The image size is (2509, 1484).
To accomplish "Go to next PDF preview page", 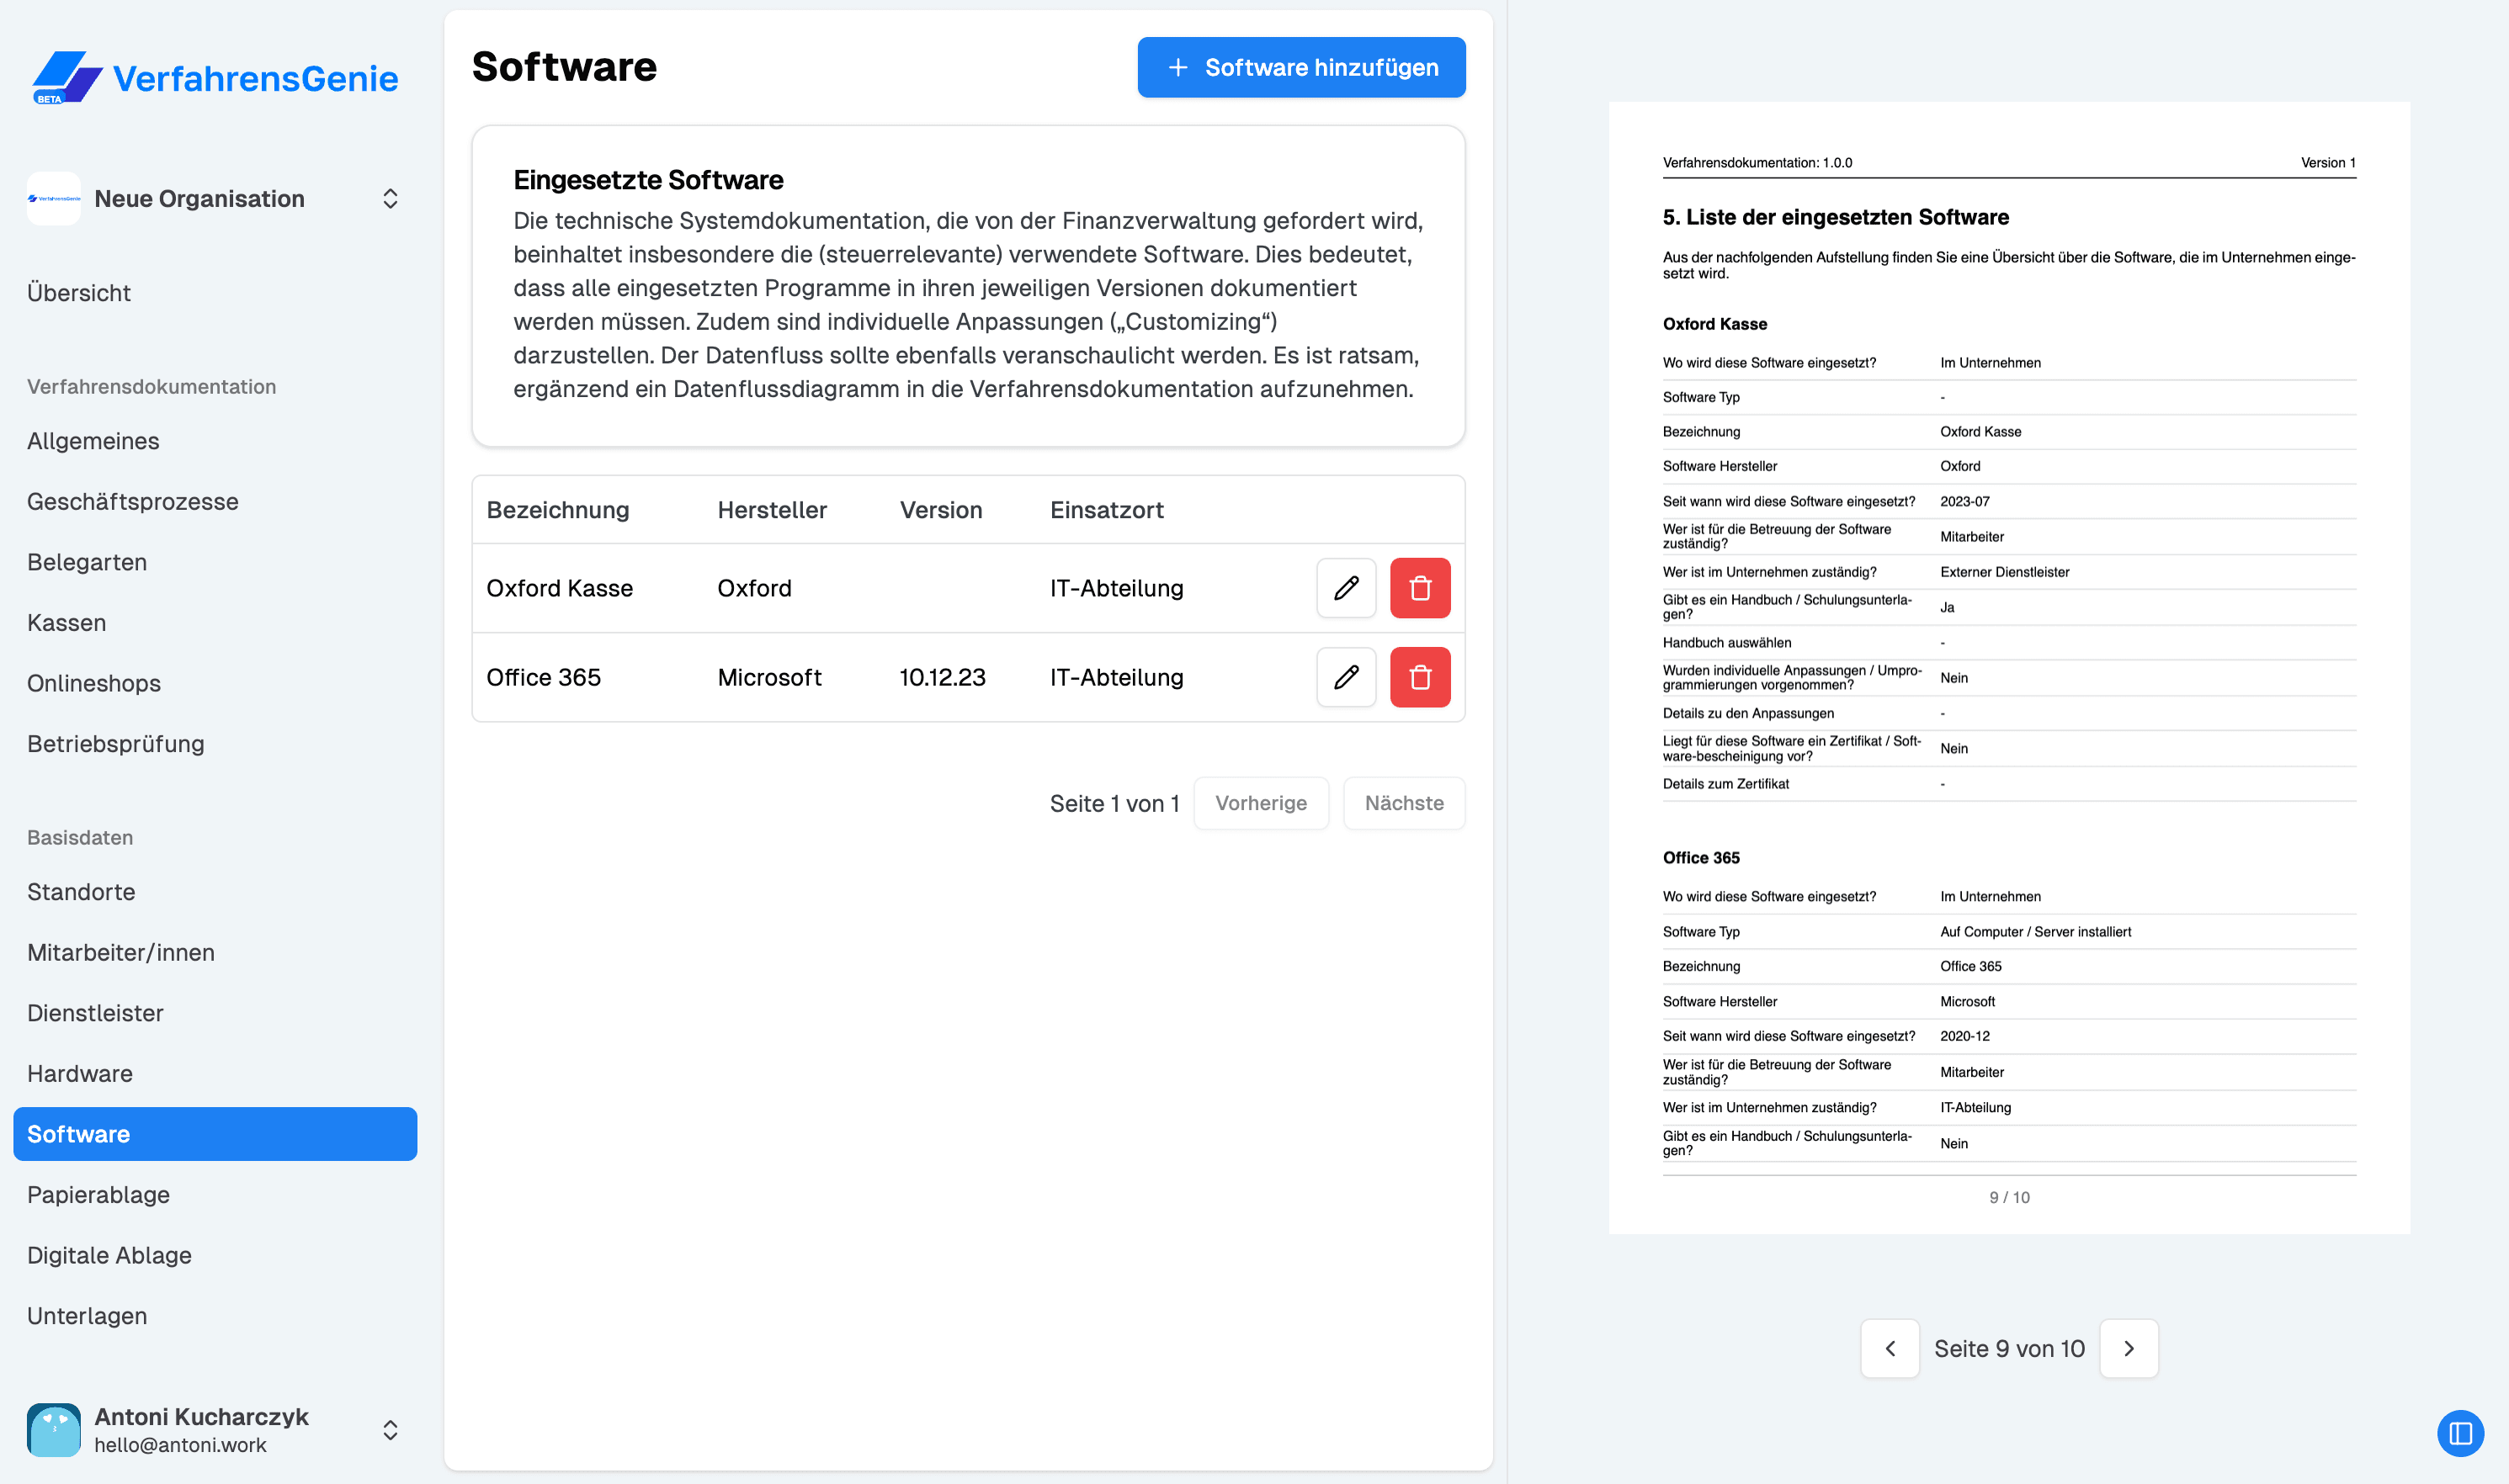I will [2128, 1348].
